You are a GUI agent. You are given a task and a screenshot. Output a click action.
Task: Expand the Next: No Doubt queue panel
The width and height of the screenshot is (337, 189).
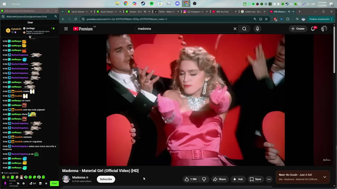pos(325,177)
